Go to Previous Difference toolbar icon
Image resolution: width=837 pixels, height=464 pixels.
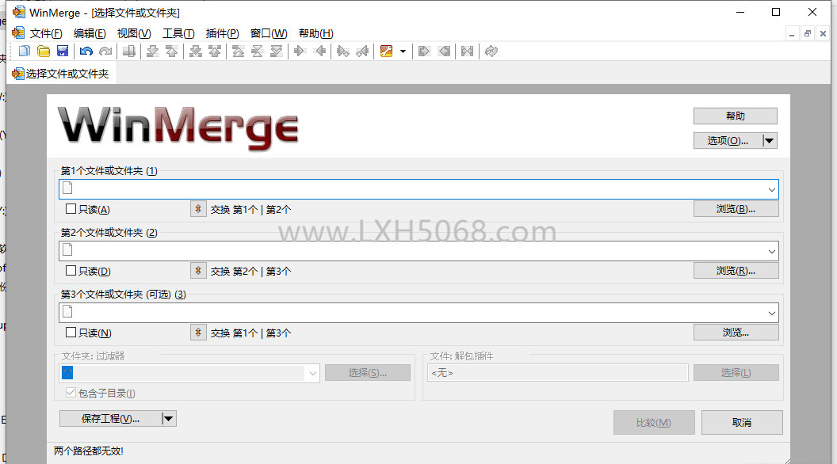[x=172, y=51]
